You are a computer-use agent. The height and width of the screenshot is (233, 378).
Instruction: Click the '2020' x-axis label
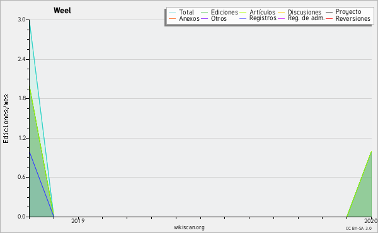pyautogui.click(x=371, y=221)
